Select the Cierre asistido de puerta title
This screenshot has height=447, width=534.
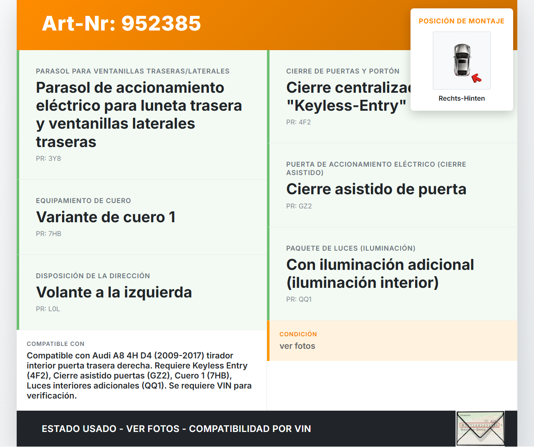376,189
